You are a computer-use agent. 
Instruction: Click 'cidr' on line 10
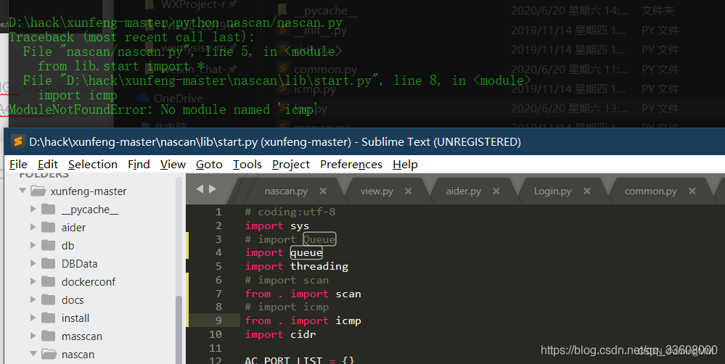coord(303,334)
